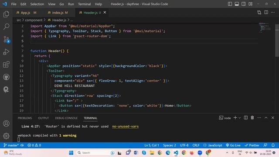Viewport: 279px width, 157px height.
Task: Open editor More Actions ellipsis
Action: click(x=273, y=12)
